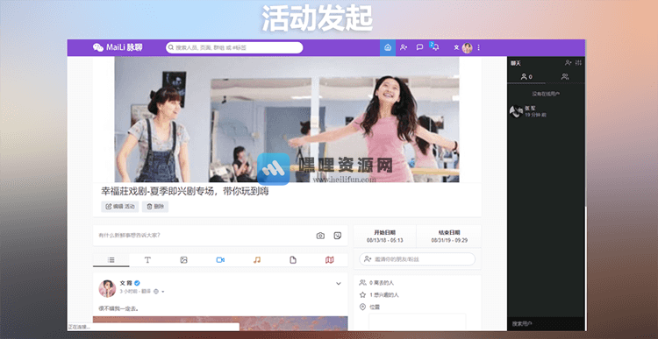
Task: Click the post author's avatar
Action: (x=107, y=288)
